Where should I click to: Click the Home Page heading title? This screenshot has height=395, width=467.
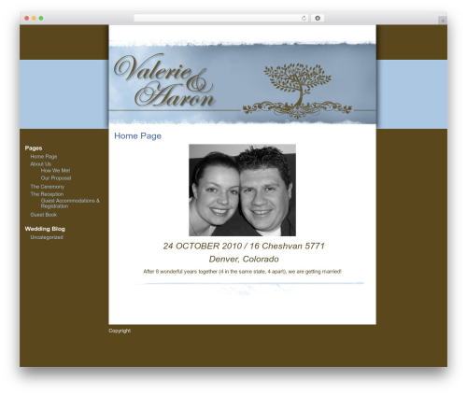point(137,136)
